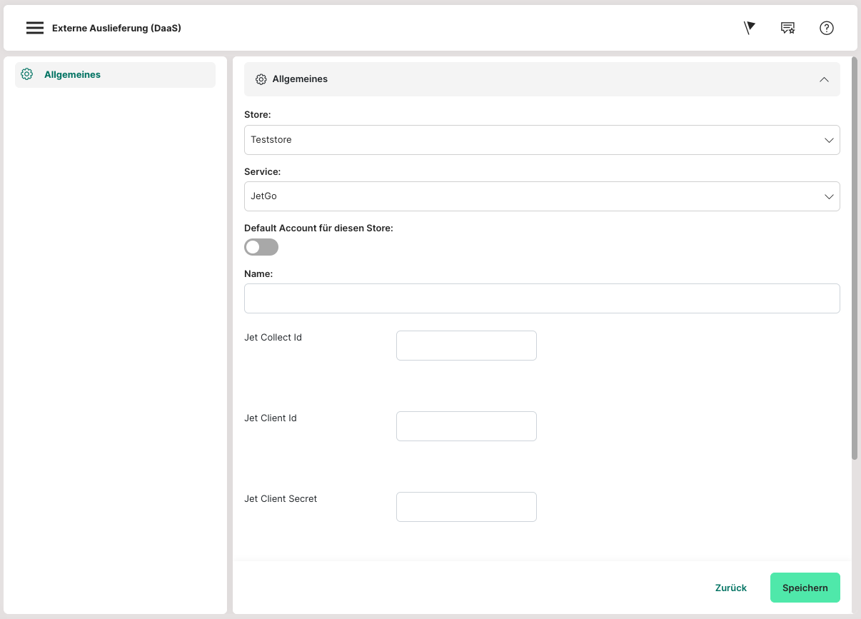Open the hamburger navigation menu

pos(35,28)
